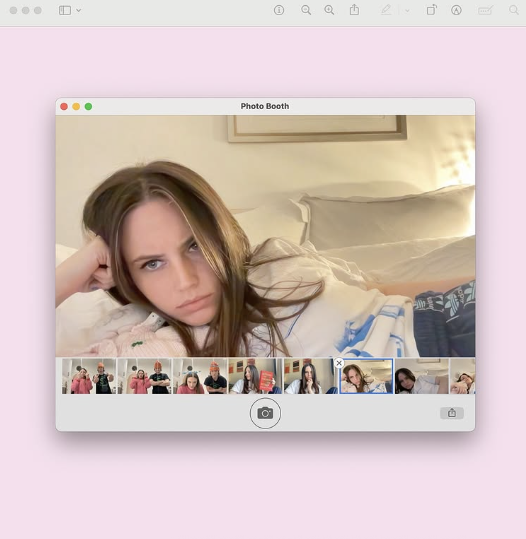Take a photo with the camera button

pyautogui.click(x=265, y=413)
